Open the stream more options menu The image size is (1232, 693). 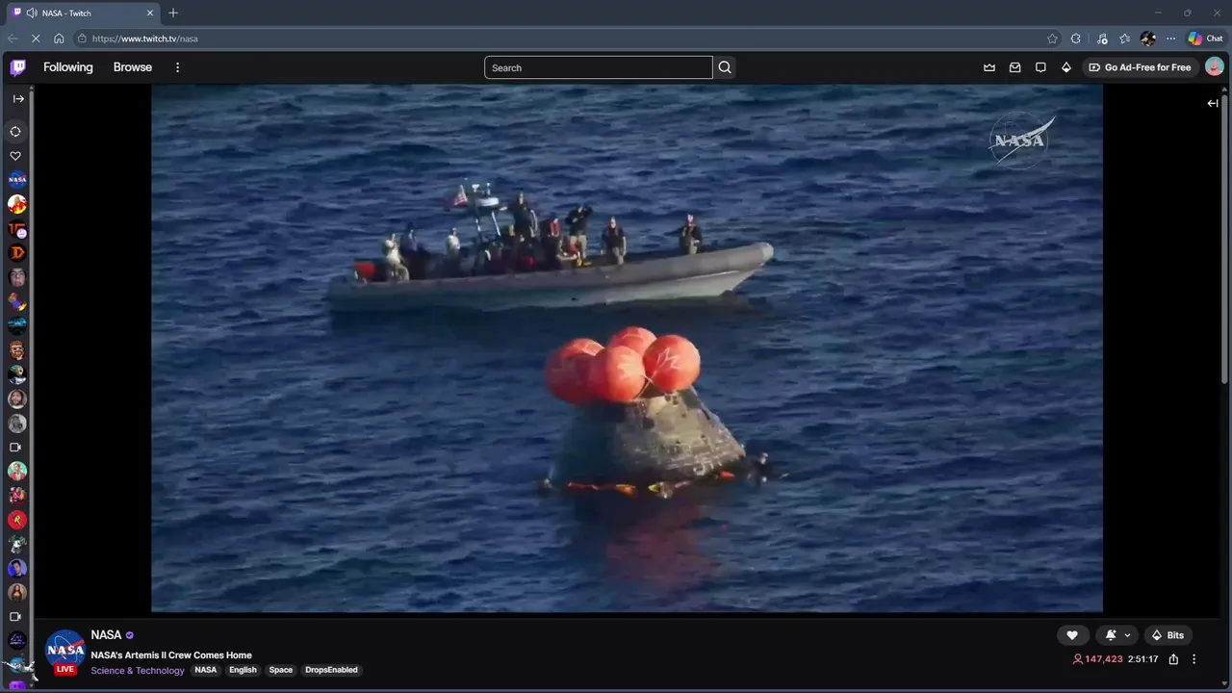1194,659
